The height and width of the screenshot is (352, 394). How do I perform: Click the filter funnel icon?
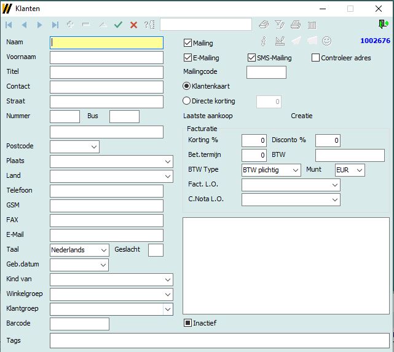280,25
